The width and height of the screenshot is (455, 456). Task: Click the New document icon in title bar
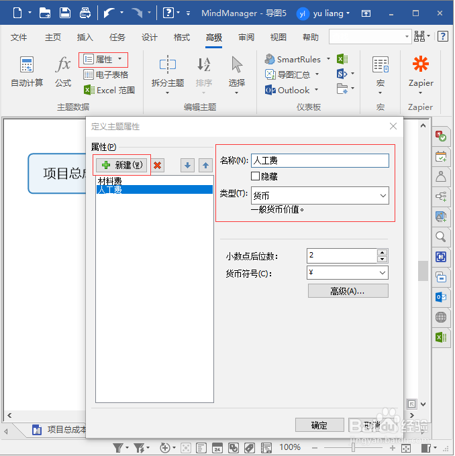click(x=17, y=13)
